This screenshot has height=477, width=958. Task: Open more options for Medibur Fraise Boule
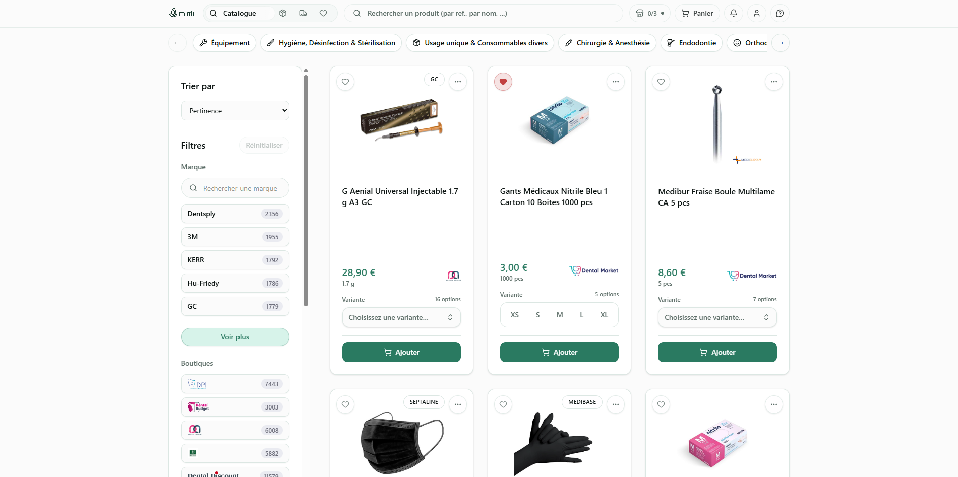point(773,82)
